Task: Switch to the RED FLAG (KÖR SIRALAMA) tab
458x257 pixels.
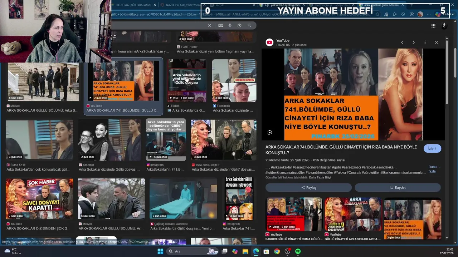Action: [x=133, y=5]
